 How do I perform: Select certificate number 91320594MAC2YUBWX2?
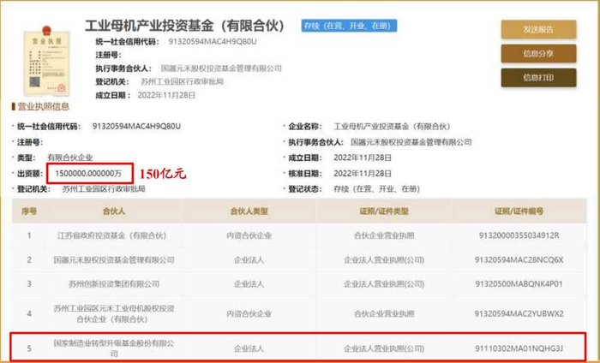pos(519,313)
